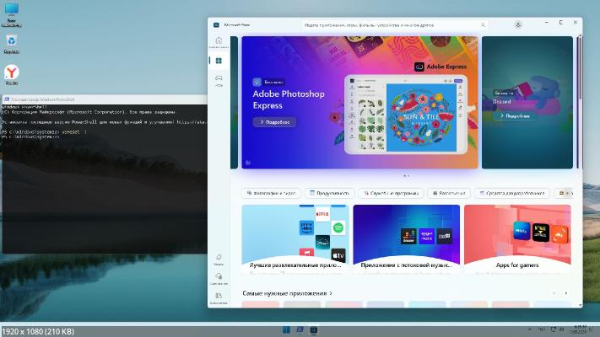This screenshot has width=600, height=337.
Task: Open the Yandex browser desktop shortcut
Action: [x=13, y=75]
